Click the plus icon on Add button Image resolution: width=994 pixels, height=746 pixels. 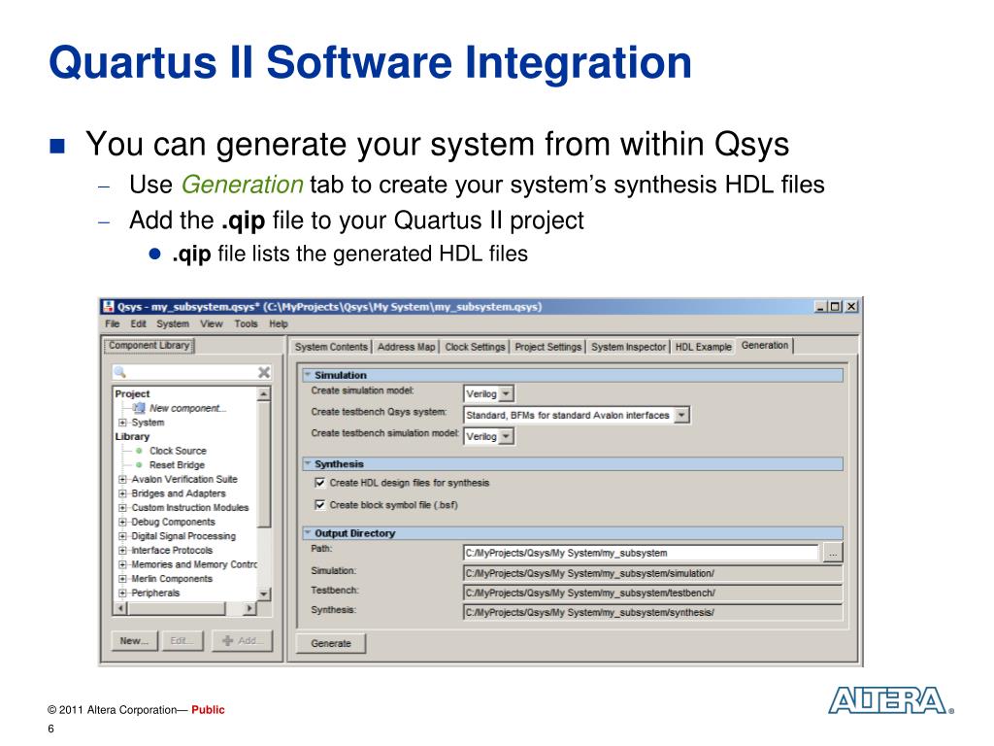[x=227, y=641]
